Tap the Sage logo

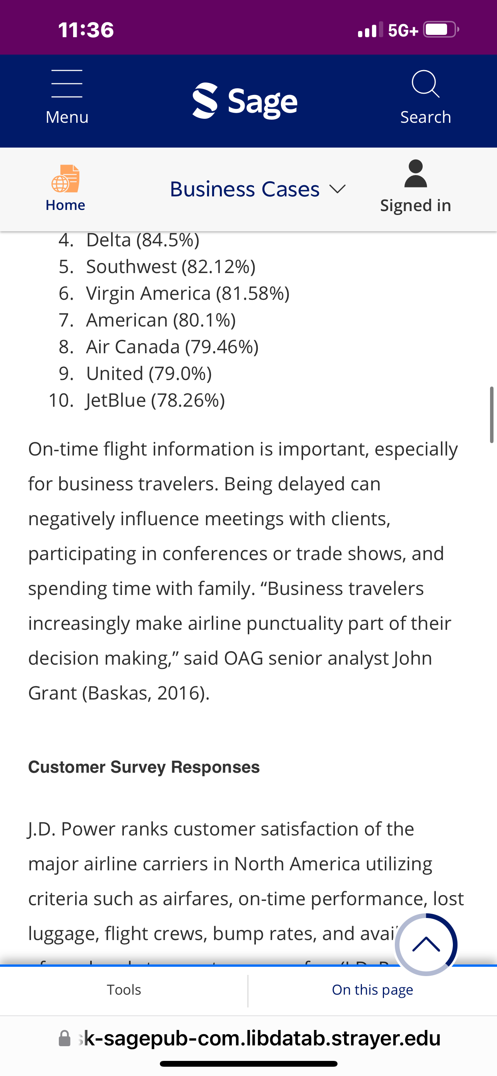245,101
